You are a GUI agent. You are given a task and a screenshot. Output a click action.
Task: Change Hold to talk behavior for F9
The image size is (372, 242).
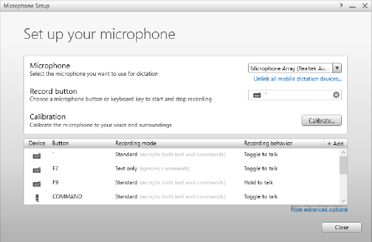click(x=258, y=182)
